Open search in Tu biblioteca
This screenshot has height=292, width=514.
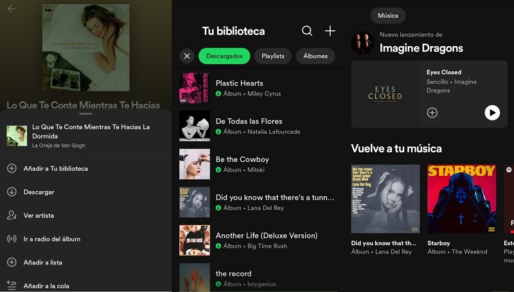click(x=307, y=31)
